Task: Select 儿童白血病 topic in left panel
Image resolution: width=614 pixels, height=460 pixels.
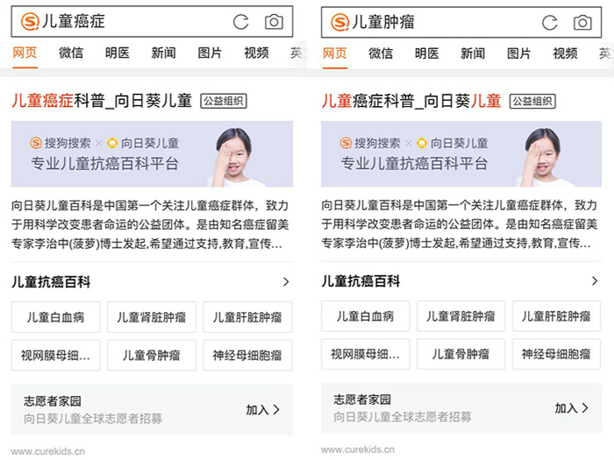Action: pos(55,317)
